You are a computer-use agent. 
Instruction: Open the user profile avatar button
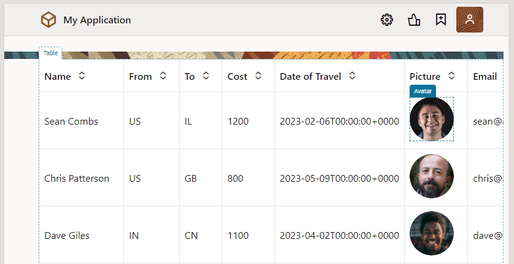pyautogui.click(x=470, y=20)
